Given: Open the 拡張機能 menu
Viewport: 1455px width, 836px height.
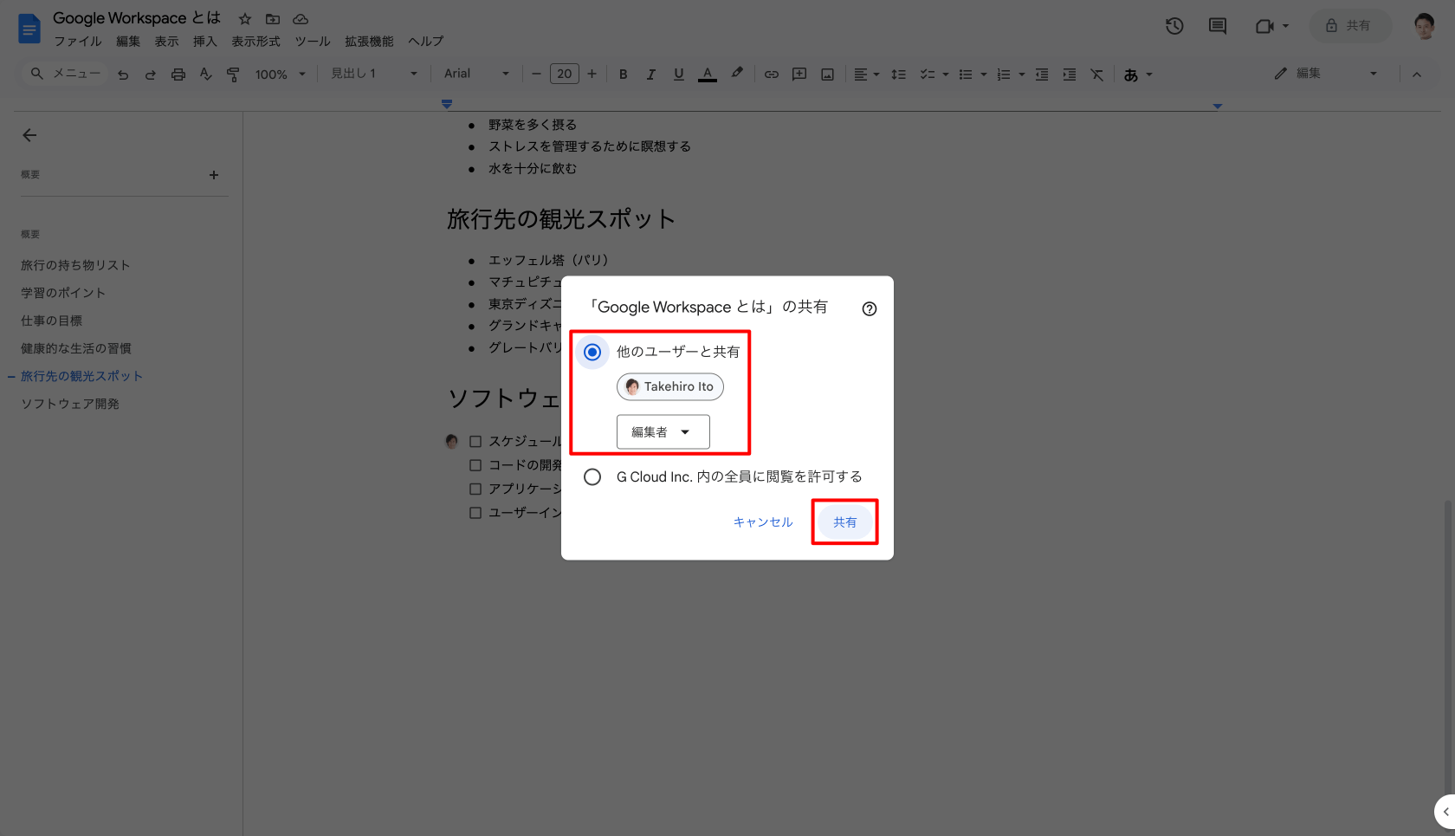Looking at the screenshot, I should click(x=369, y=42).
